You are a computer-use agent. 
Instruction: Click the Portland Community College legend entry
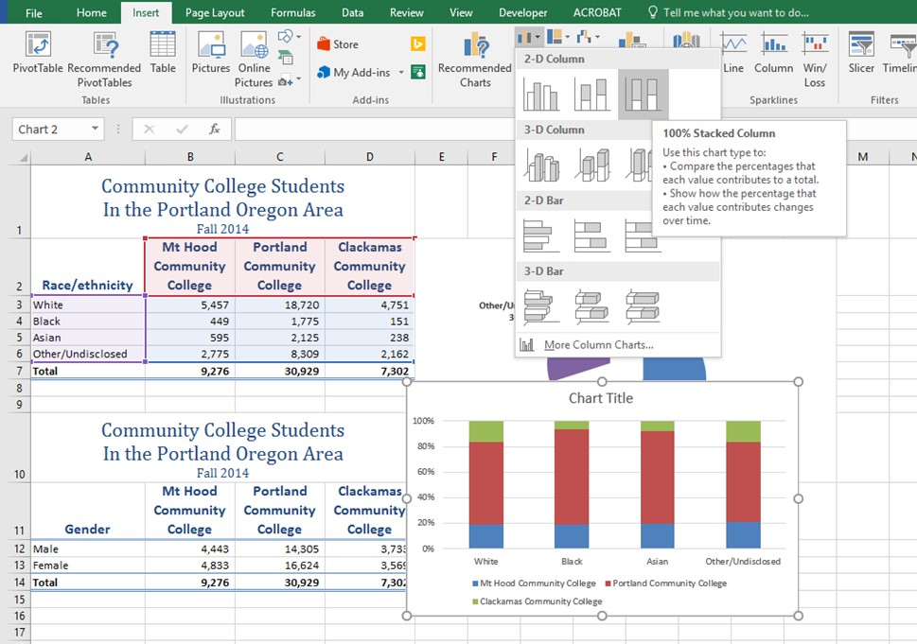coord(666,583)
